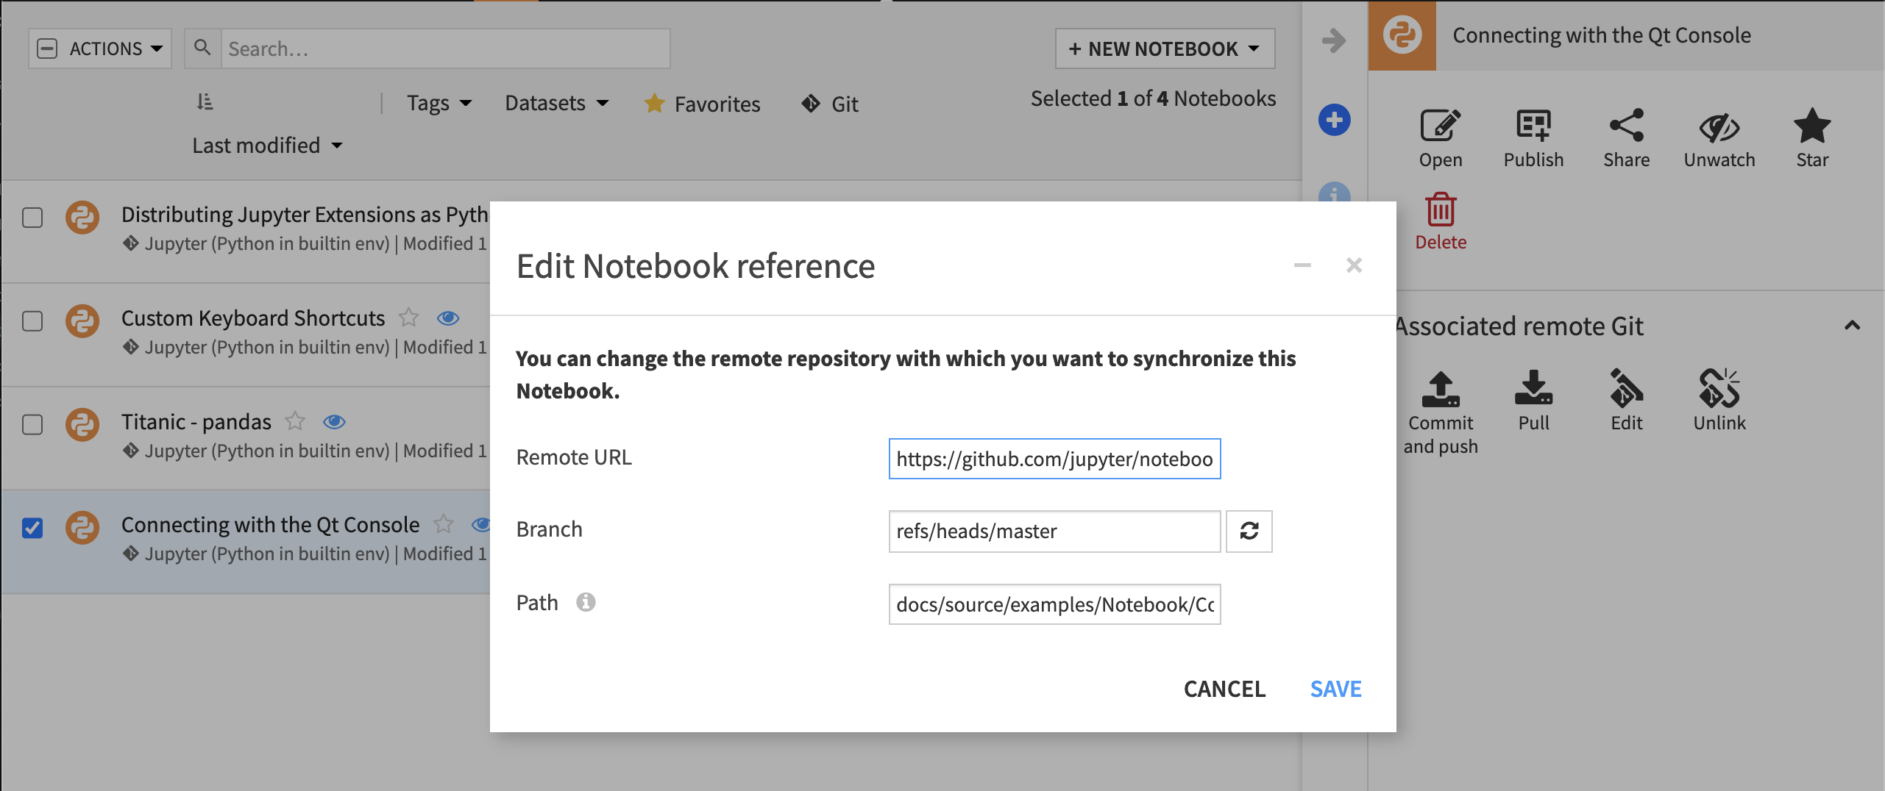Click CANCEL in the dialog

(x=1224, y=689)
